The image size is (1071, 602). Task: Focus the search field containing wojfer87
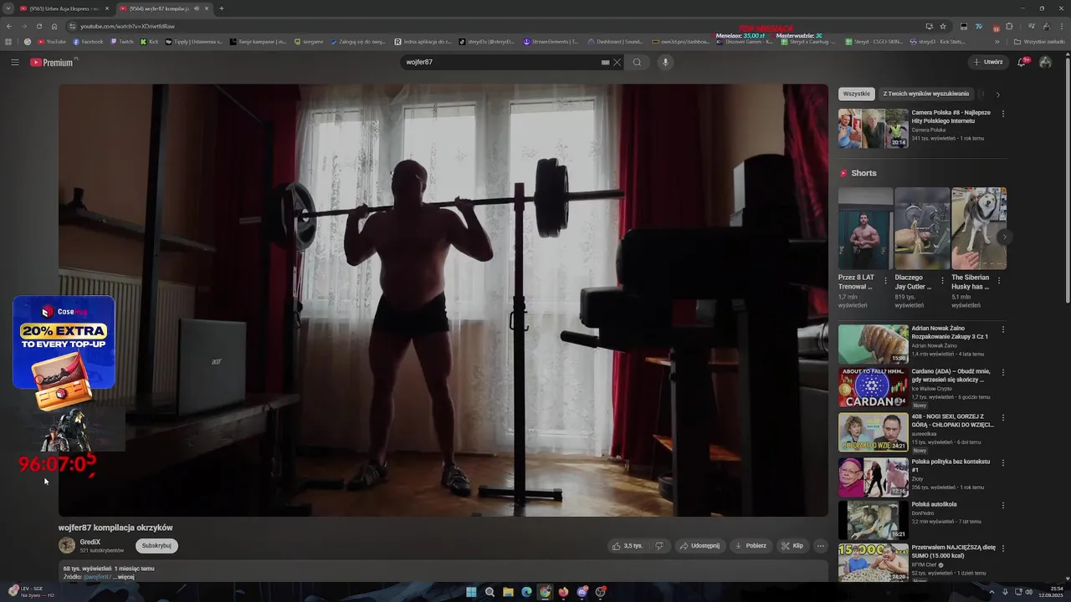point(499,62)
